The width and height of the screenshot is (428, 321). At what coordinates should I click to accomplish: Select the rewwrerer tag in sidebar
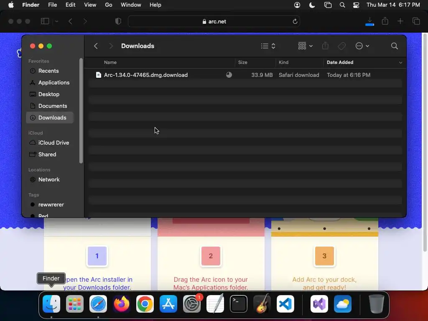[x=50, y=205]
